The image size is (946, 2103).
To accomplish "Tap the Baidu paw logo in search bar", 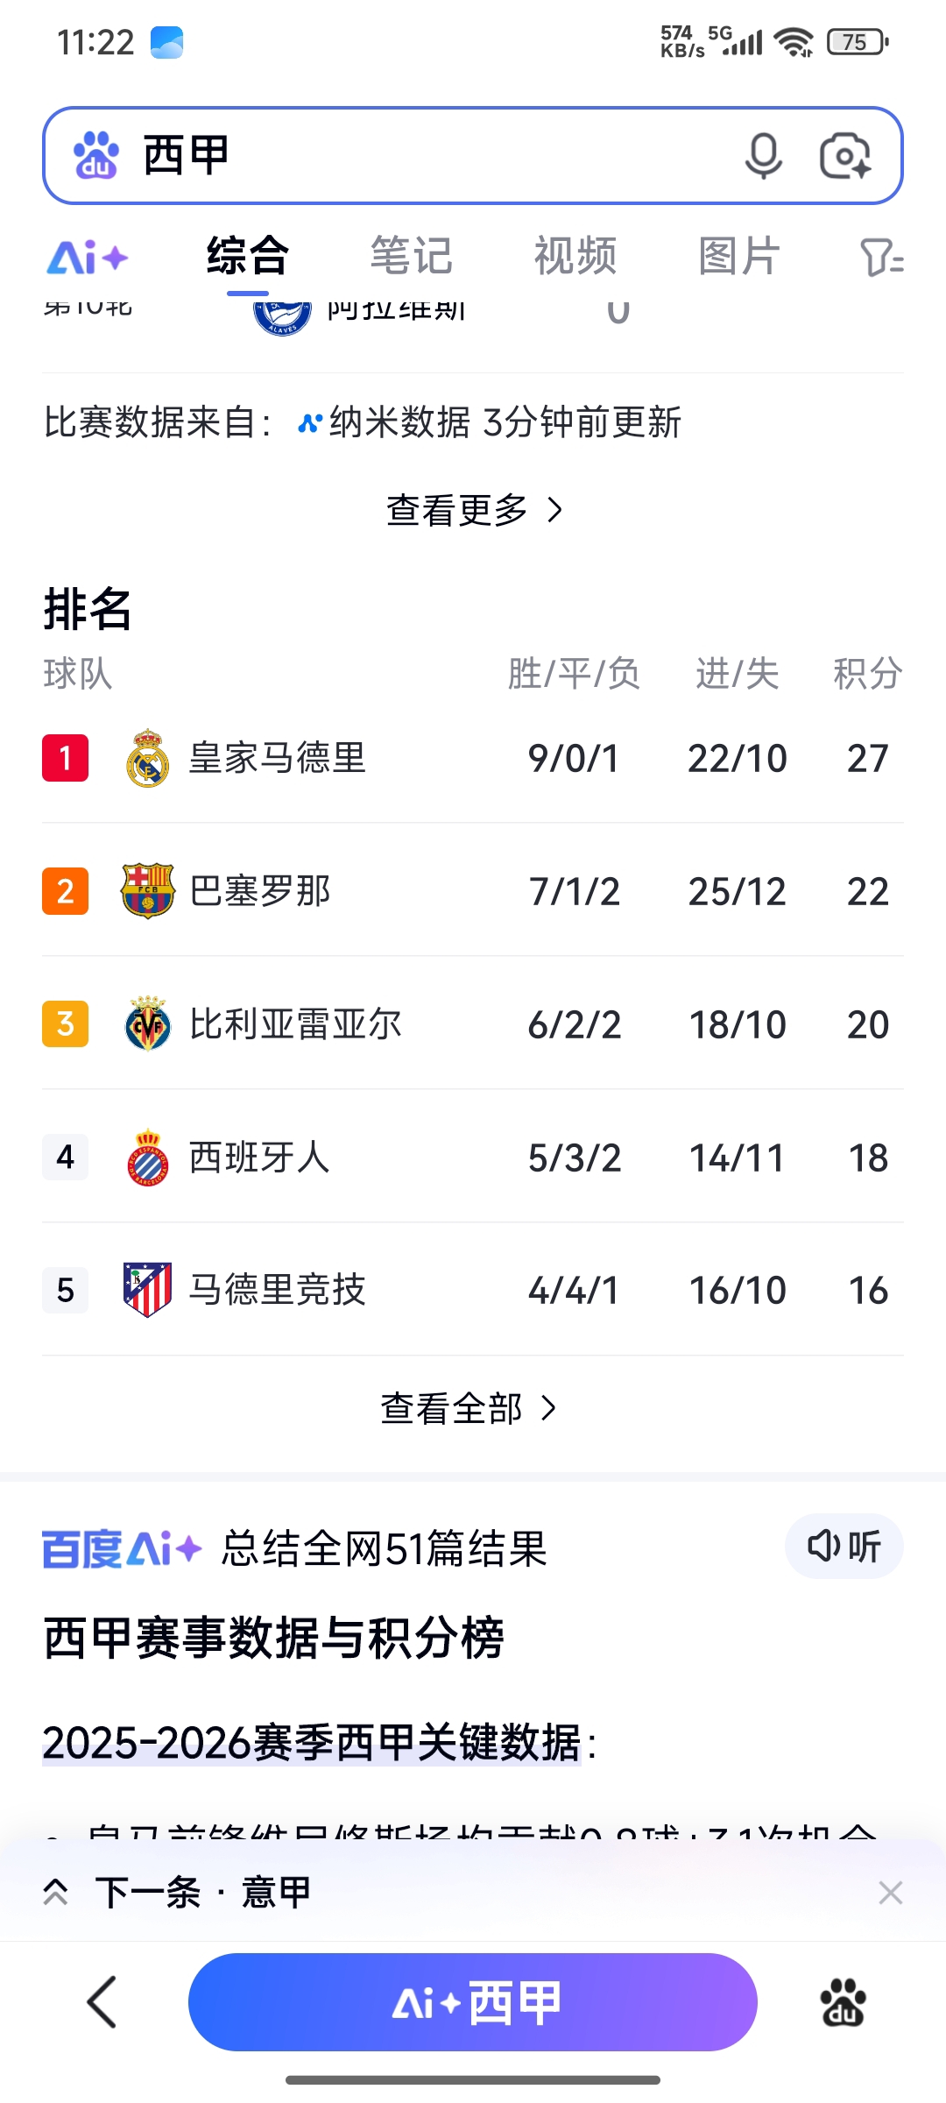I will click(96, 156).
